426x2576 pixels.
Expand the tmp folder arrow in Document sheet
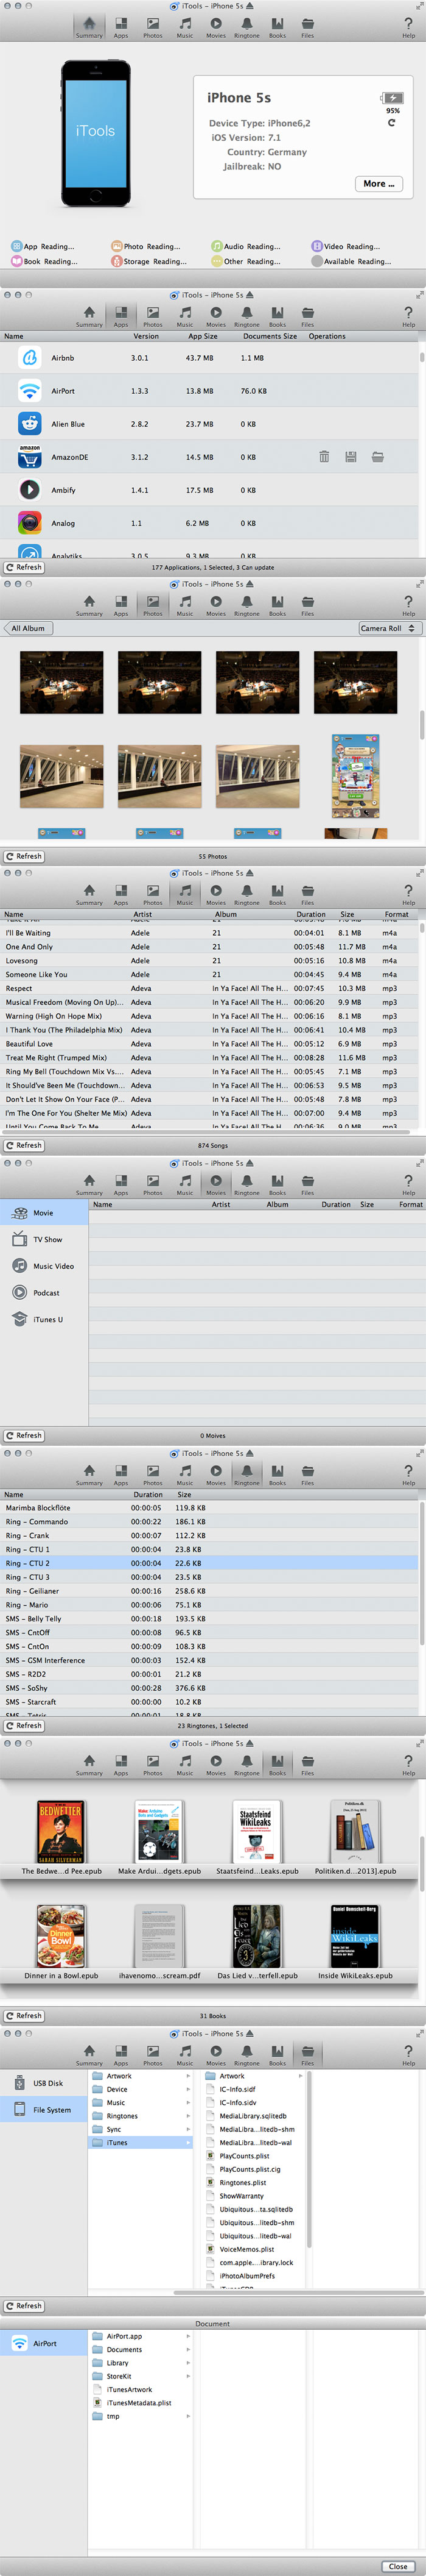187,2416
